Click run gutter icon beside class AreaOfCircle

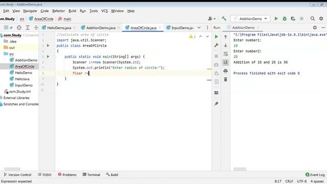48,45
